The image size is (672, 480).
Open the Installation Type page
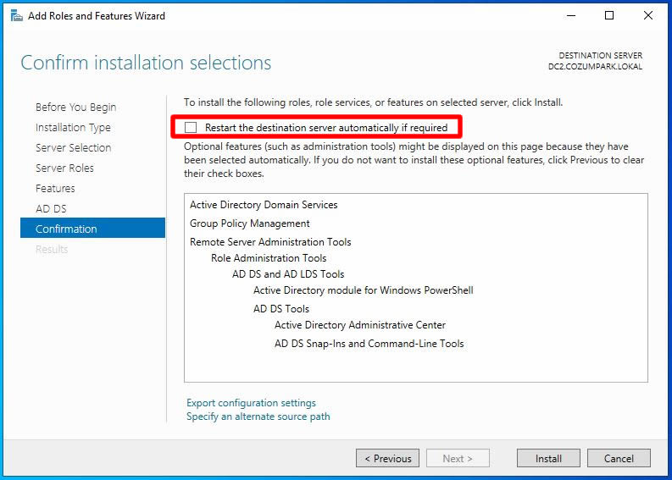[73, 128]
